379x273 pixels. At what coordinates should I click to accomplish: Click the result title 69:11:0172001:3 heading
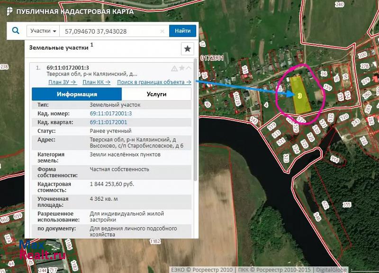68,68
